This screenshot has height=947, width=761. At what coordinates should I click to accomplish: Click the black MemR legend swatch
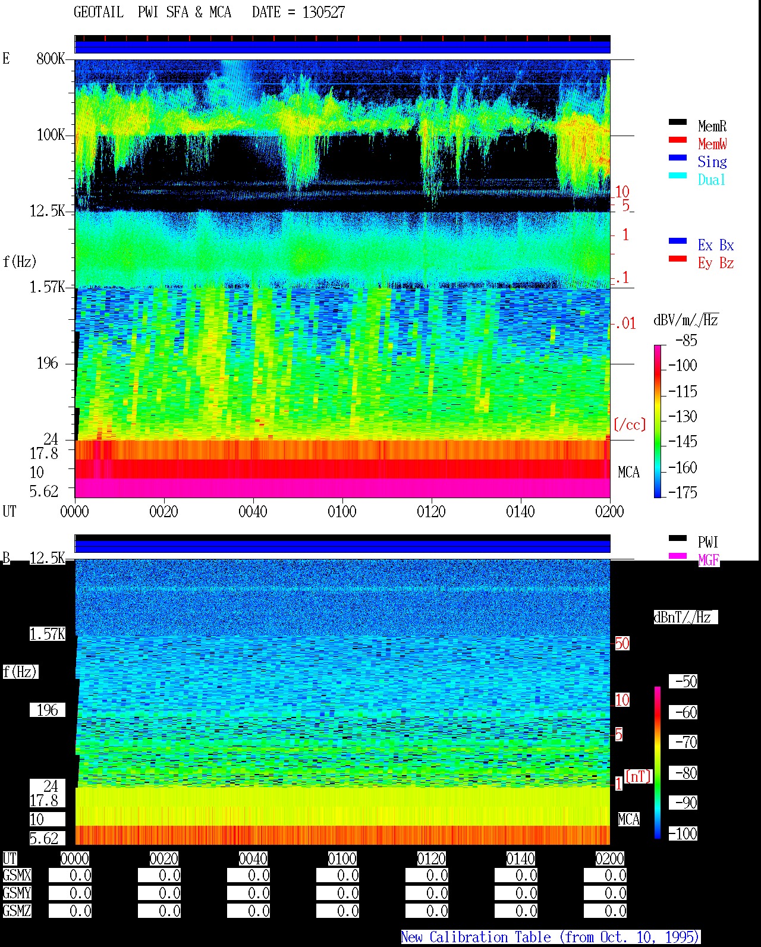point(678,122)
